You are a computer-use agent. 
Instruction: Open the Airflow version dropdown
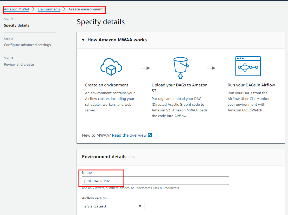[113, 206]
